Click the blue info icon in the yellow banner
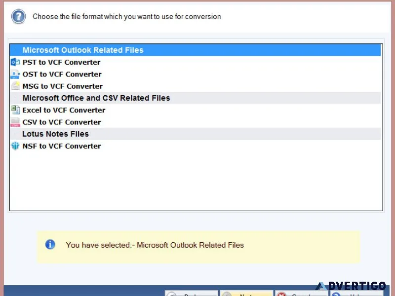 coord(50,244)
